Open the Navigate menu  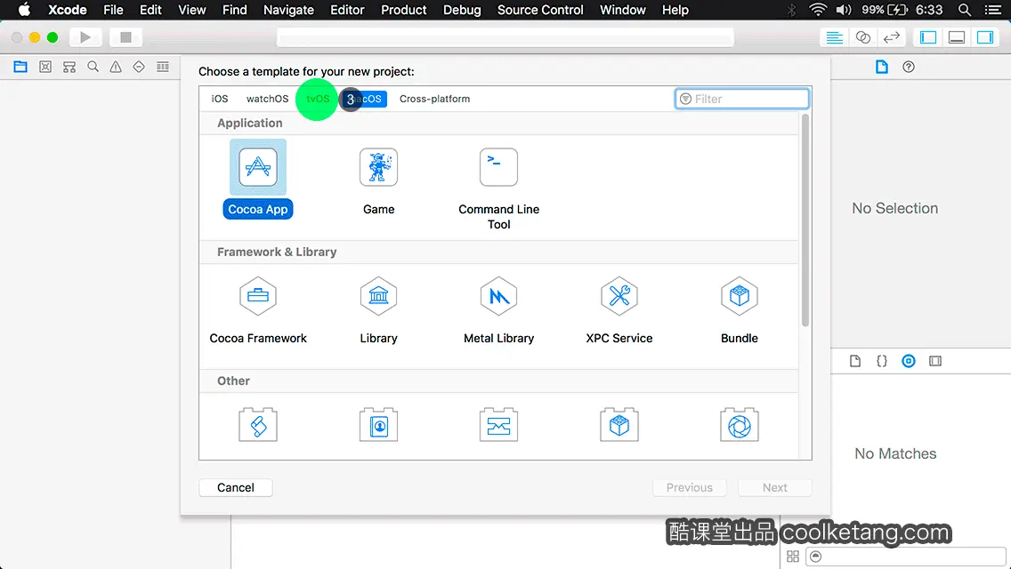(x=288, y=10)
